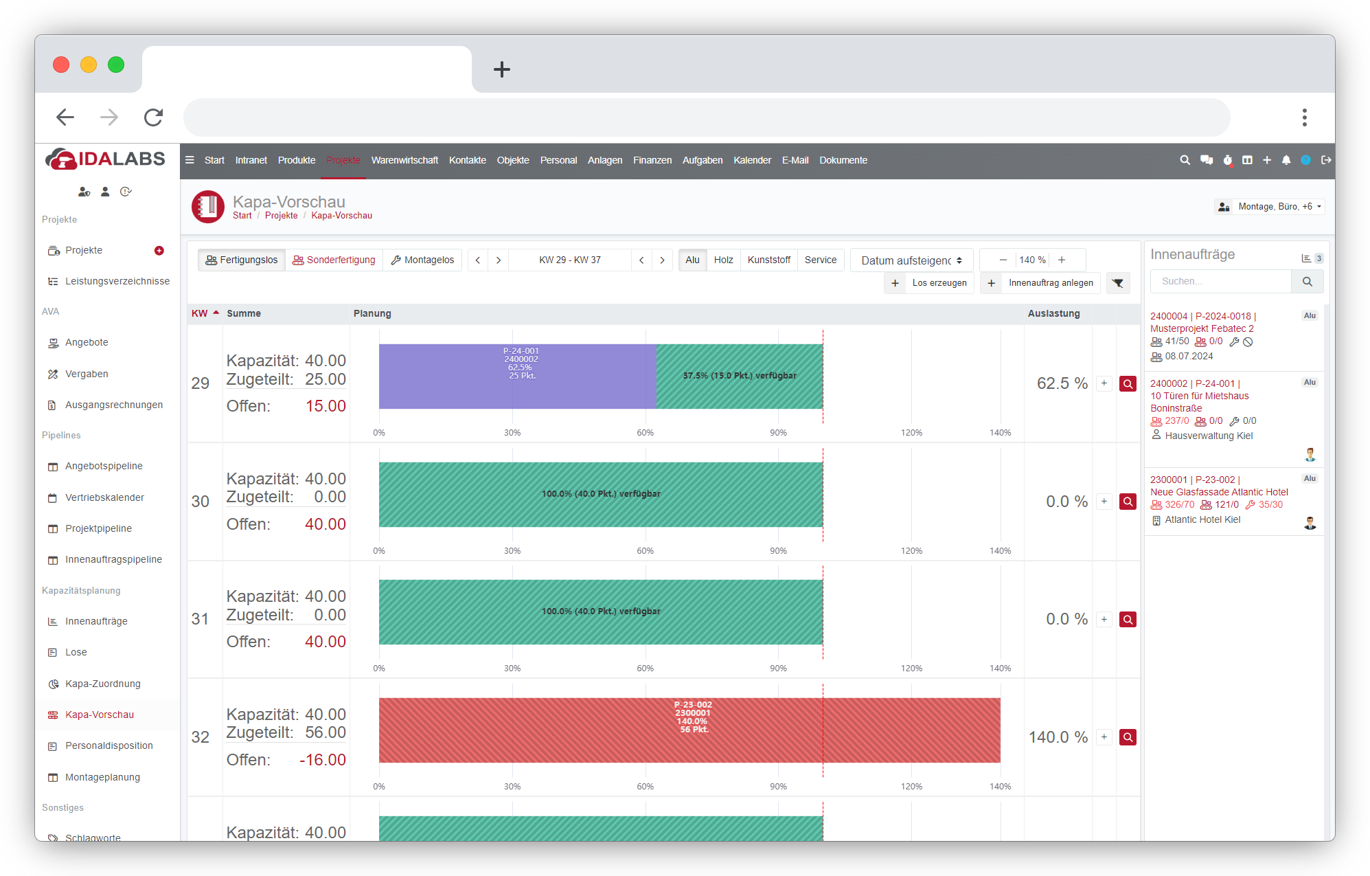Click the chat messages icon in navbar
Viewport: 1370px width, 876px height.
1206,160
